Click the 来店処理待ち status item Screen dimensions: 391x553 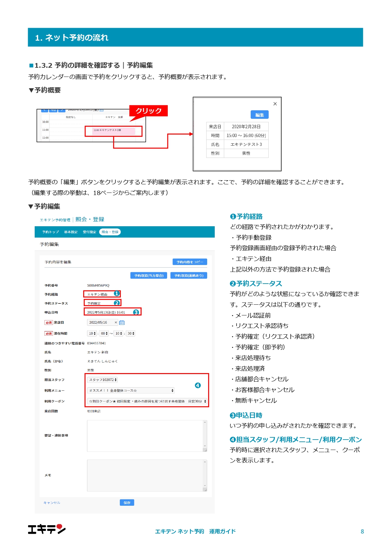click(253, 358)
